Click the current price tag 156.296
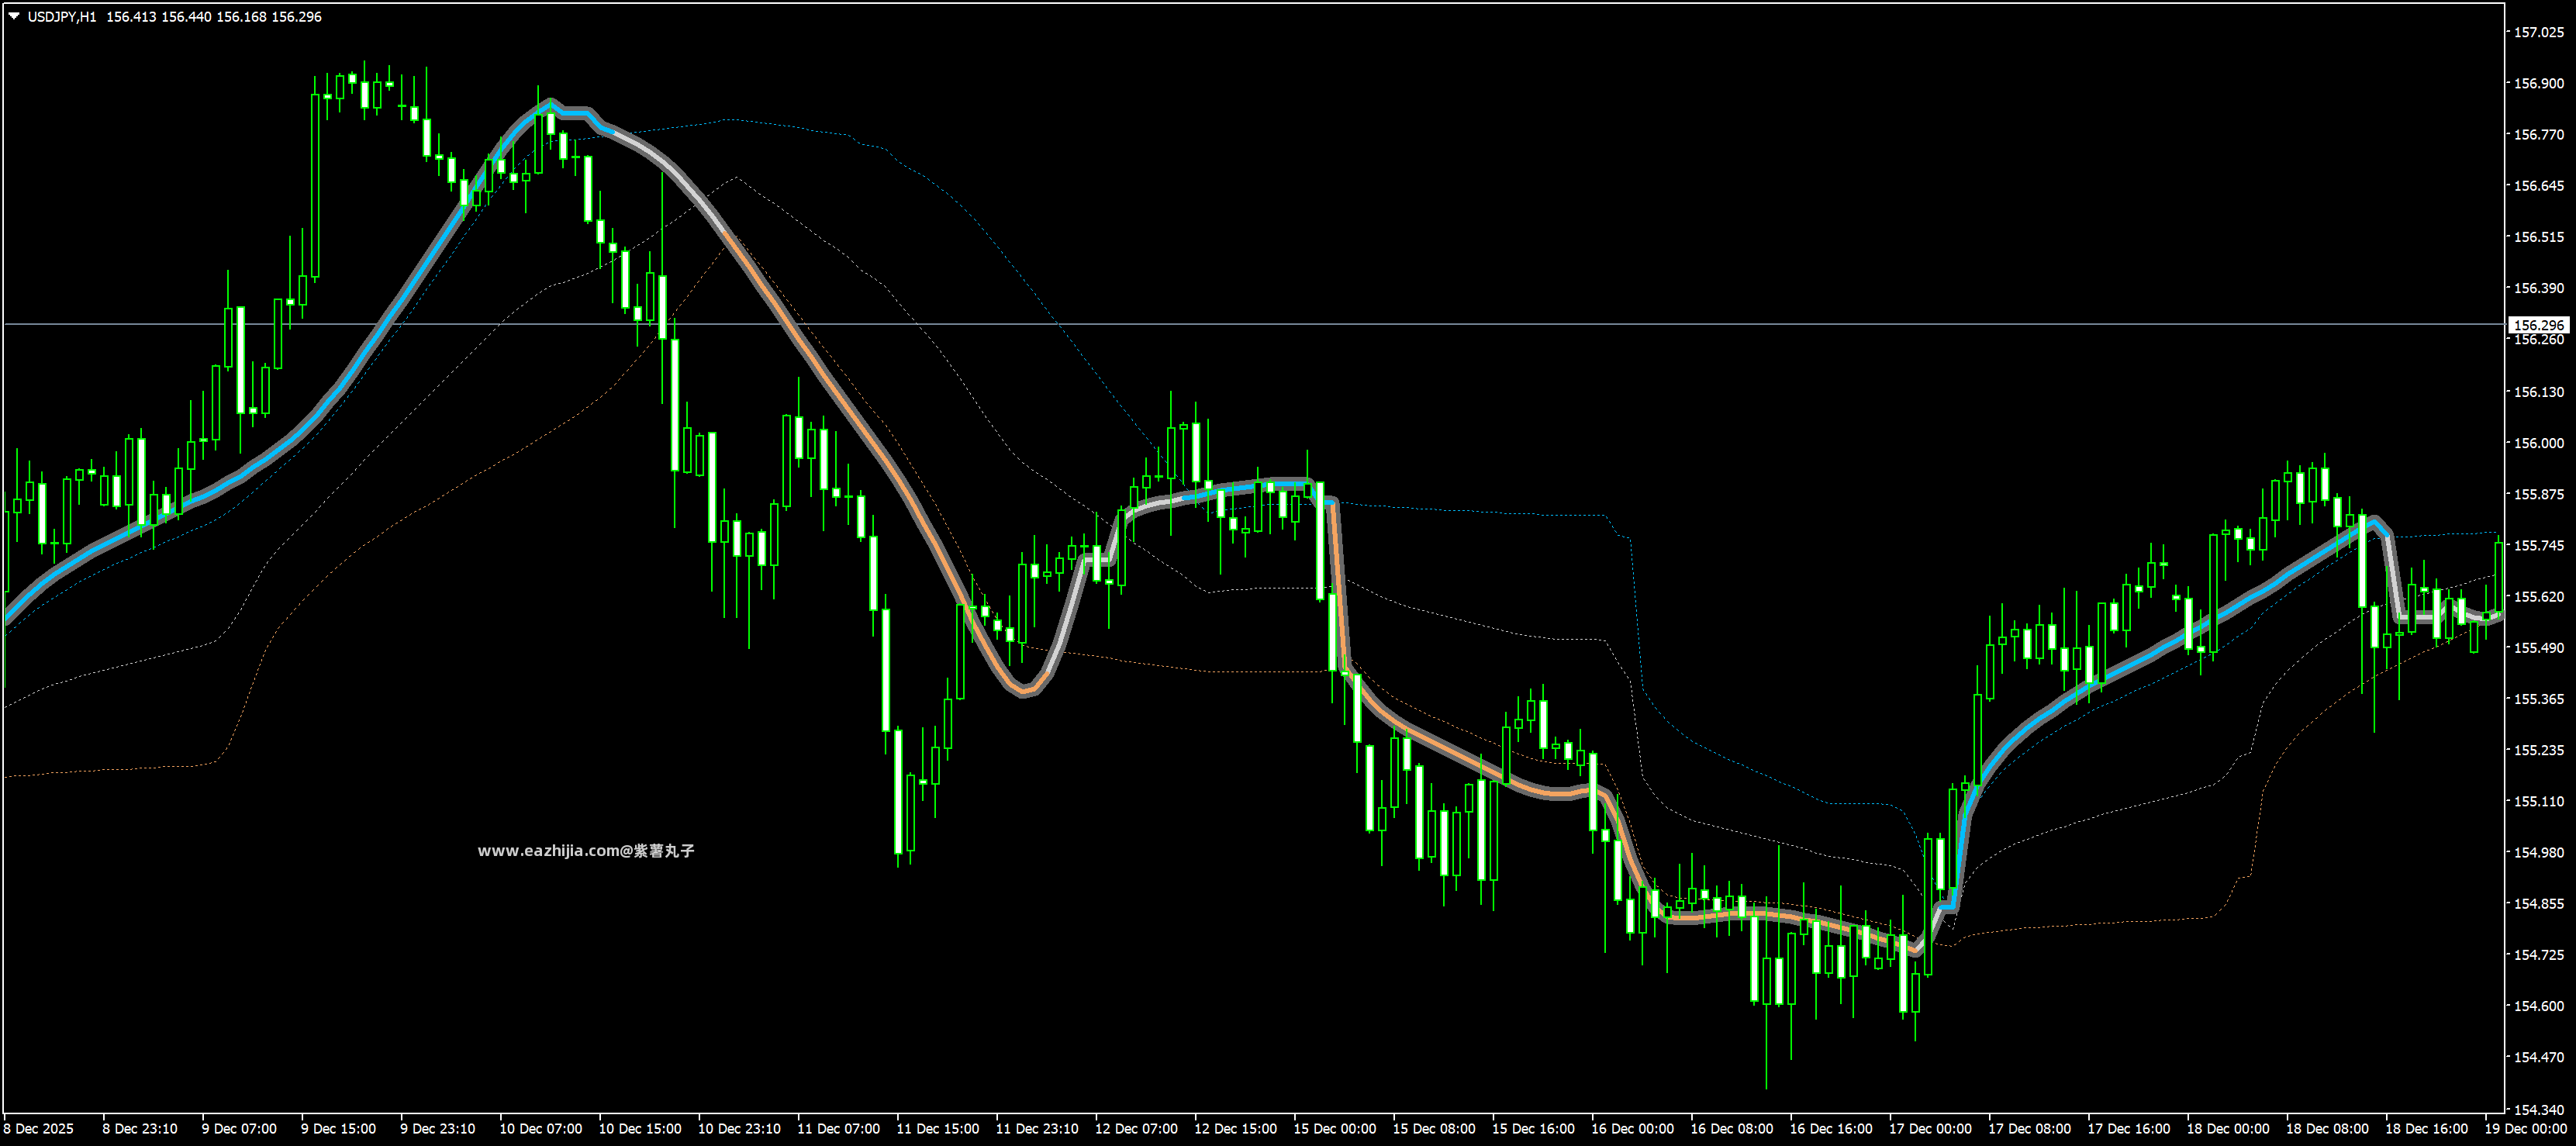Viewport: 2576px width, 1146px height. (x=2538, y=325)
